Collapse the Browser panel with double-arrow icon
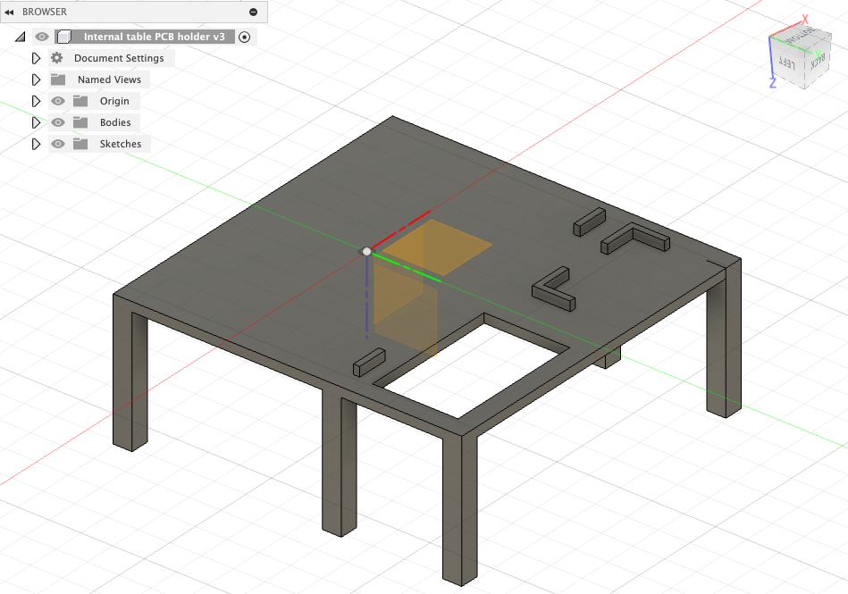This screenshot has height=594, width=848. coord(9,12)
